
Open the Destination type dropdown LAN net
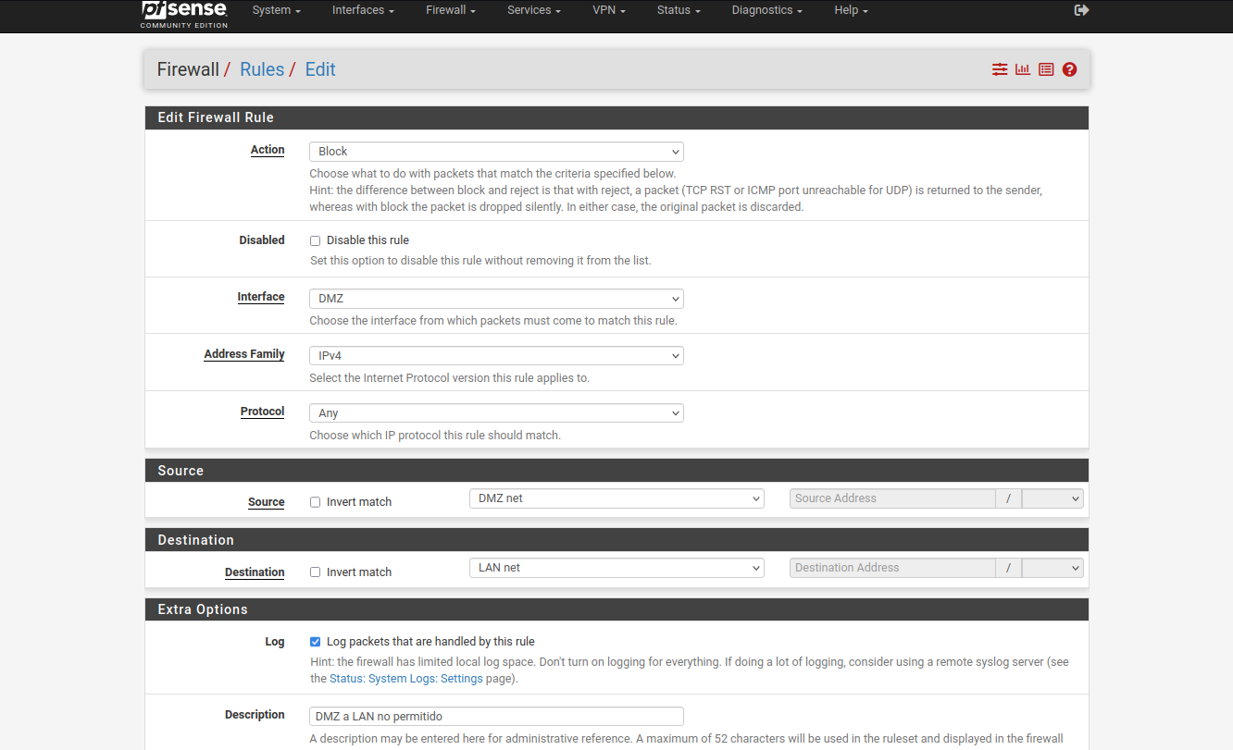[x=616, y=568]
